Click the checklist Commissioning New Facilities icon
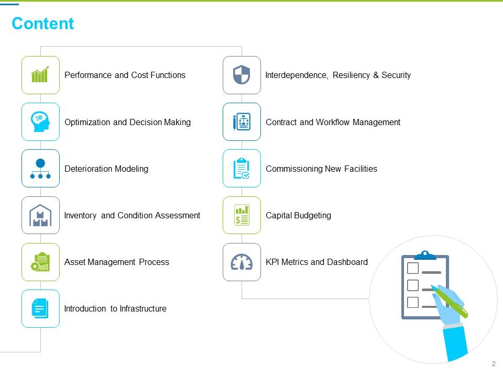Viewport: 503px width, 377px height. tap(242, 168)
